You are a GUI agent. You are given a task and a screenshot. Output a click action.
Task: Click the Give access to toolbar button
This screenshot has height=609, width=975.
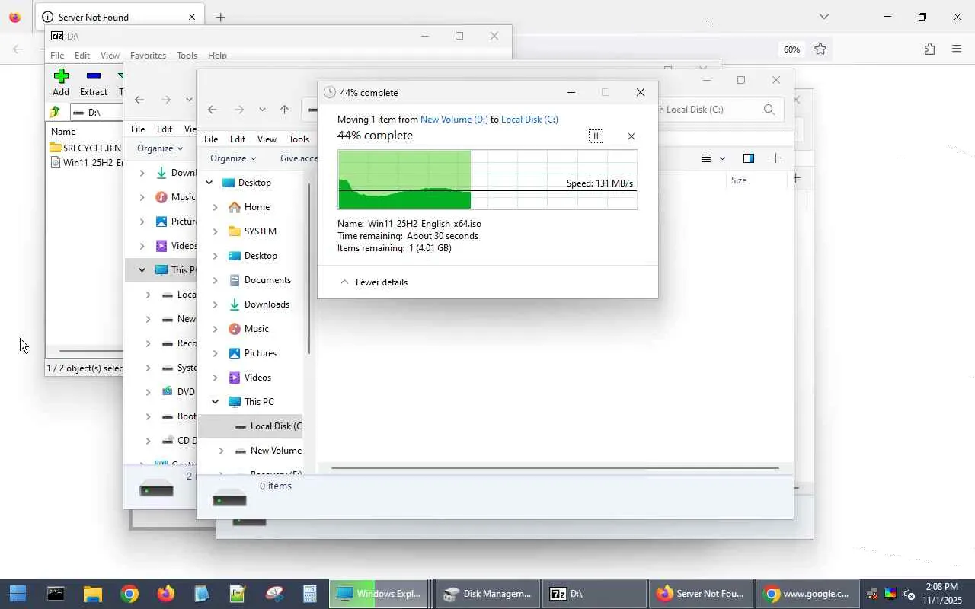[299, 158]
